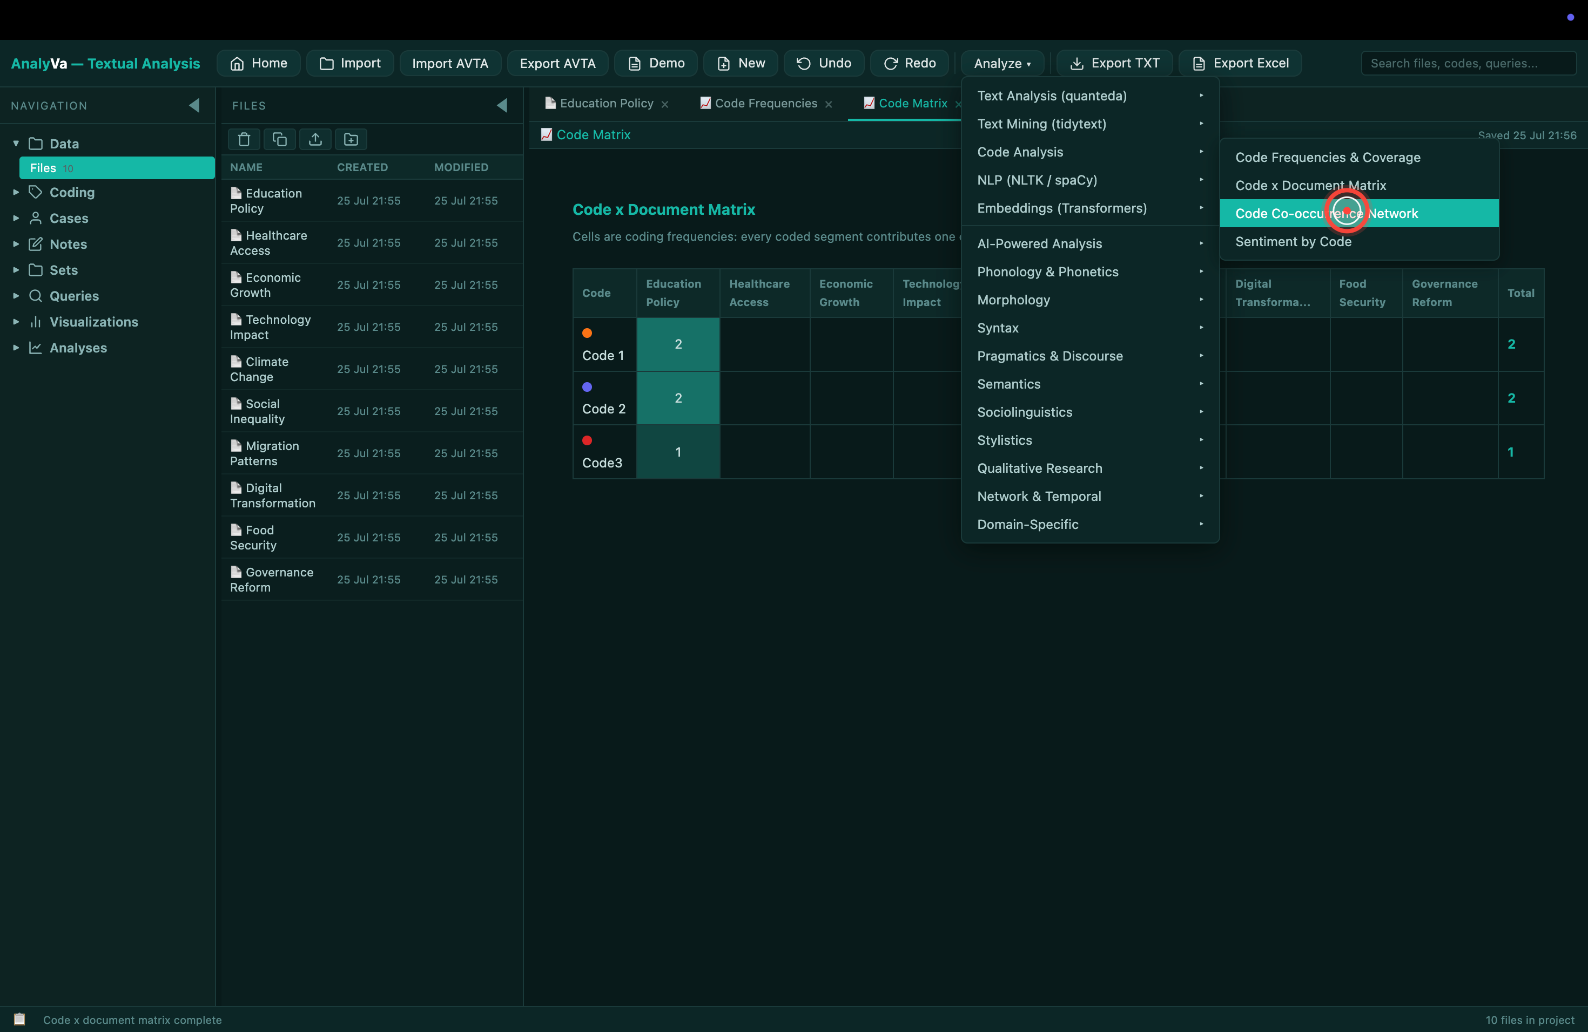Sort files by MODIFIED column header
Screen dimensions: 1588x1032
click(x=461, y=167)
